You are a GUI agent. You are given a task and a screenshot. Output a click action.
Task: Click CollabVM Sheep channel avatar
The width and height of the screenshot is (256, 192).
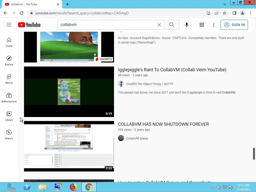(x=121, y=138)
